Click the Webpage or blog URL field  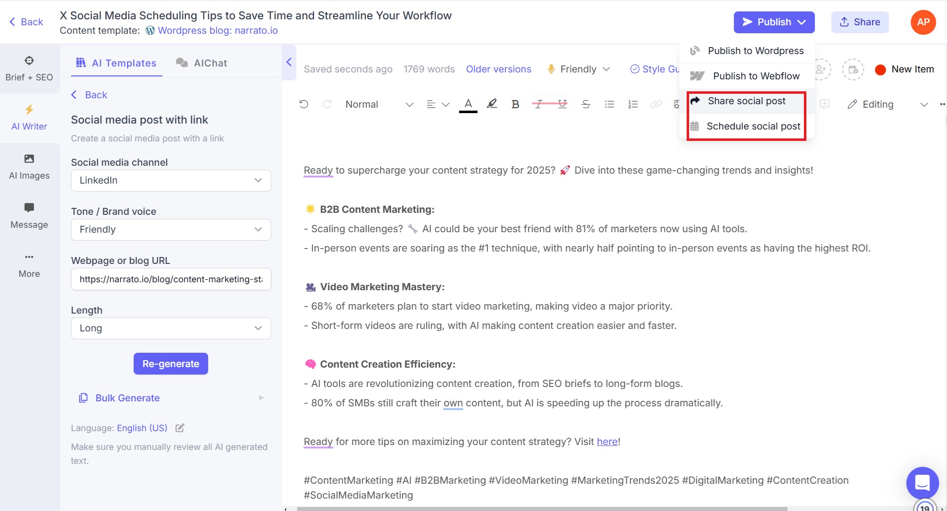(171, 279)
